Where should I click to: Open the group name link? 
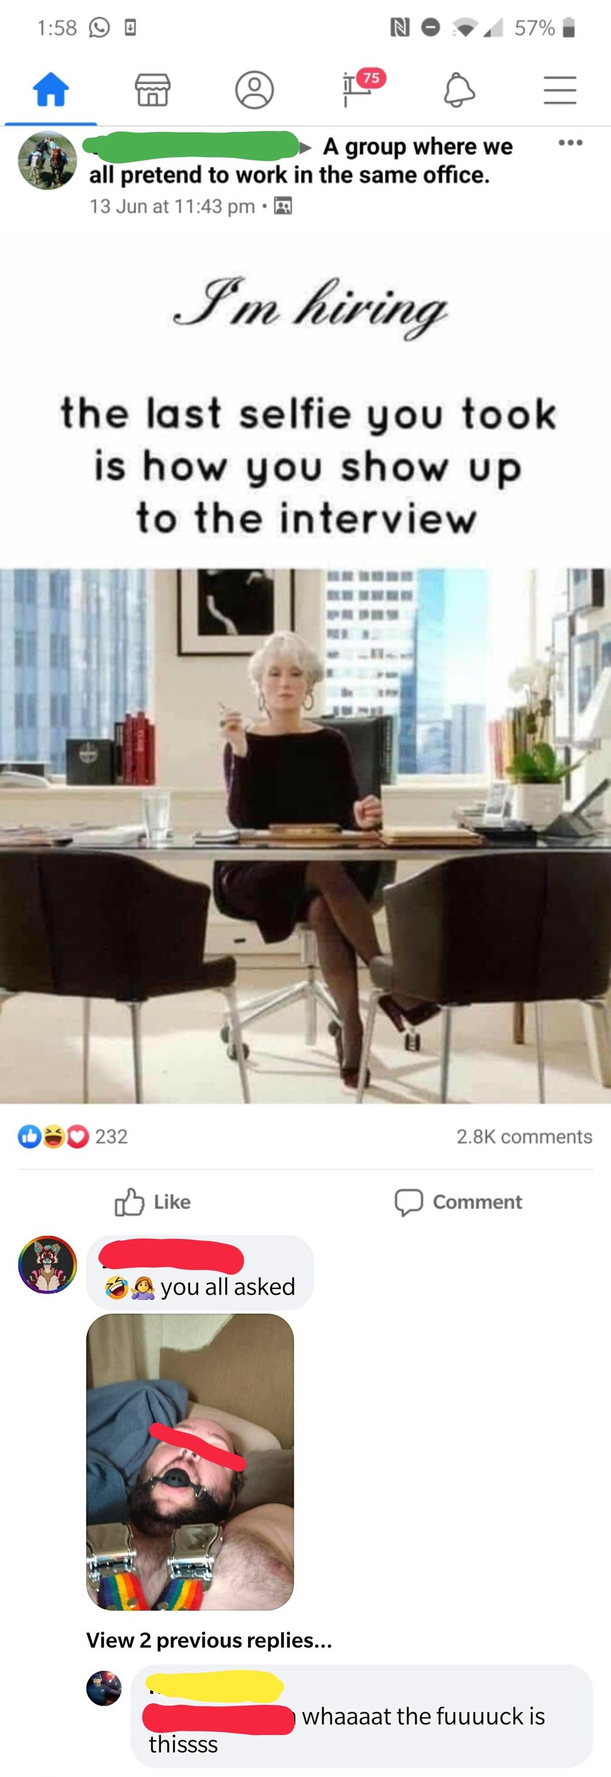pyautogui.click(x=301, y=161)
